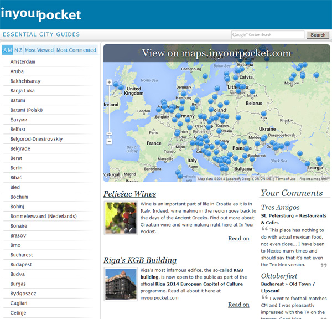
Task: Select Bommelerwaard (Nederlands) in the city list
Action: 43,216
